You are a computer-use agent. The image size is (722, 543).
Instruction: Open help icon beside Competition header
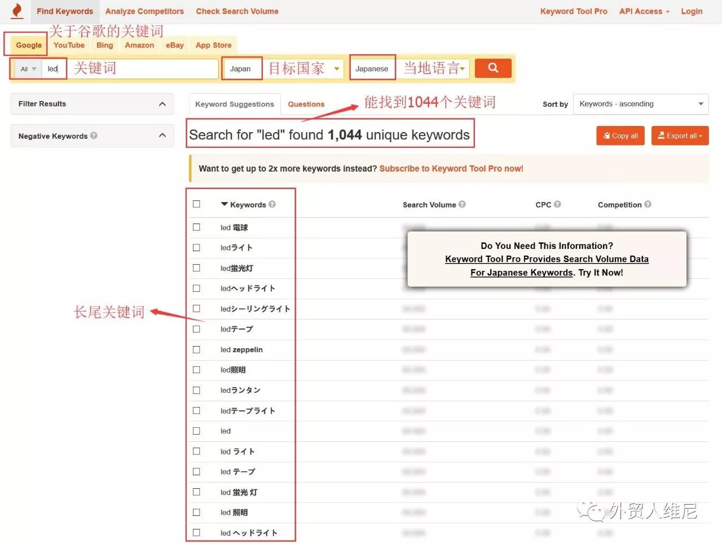648,204
